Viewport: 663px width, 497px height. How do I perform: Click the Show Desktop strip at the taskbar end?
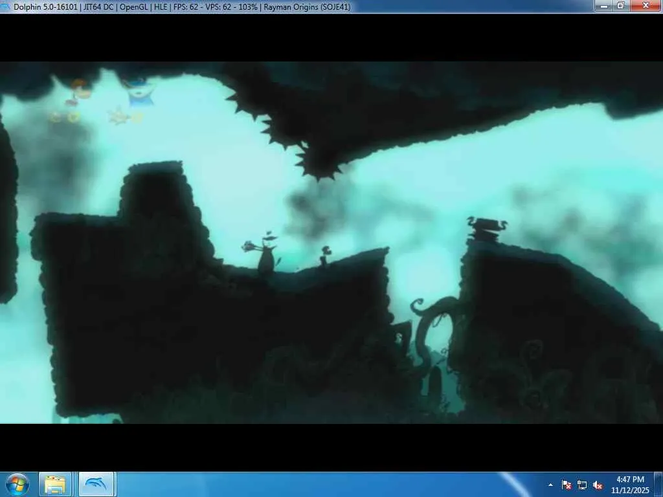click(x=658, y=485)
